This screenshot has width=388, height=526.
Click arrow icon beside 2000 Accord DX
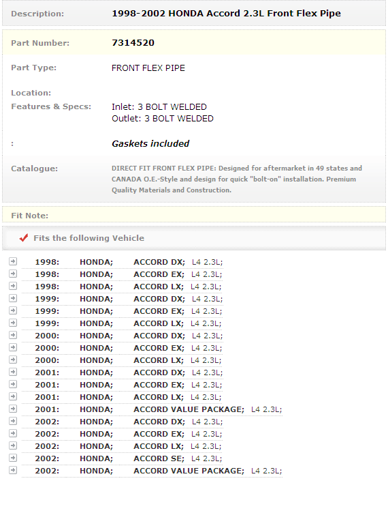13,335
